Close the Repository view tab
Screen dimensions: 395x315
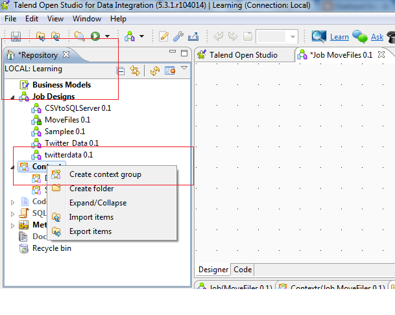(66, 54)
